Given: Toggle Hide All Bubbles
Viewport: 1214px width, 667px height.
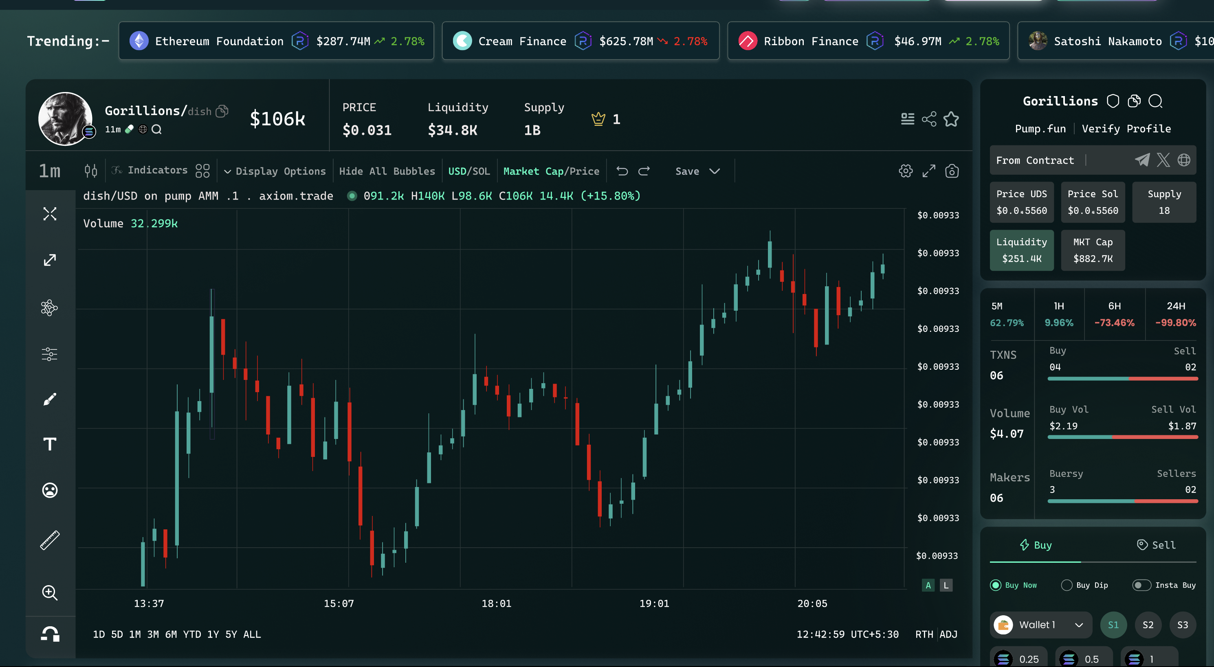Looking at the screenshot, I should click(387, 171).
